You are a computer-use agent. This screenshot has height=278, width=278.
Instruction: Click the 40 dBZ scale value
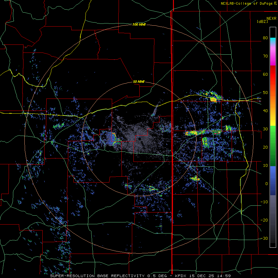pos(265,111)
